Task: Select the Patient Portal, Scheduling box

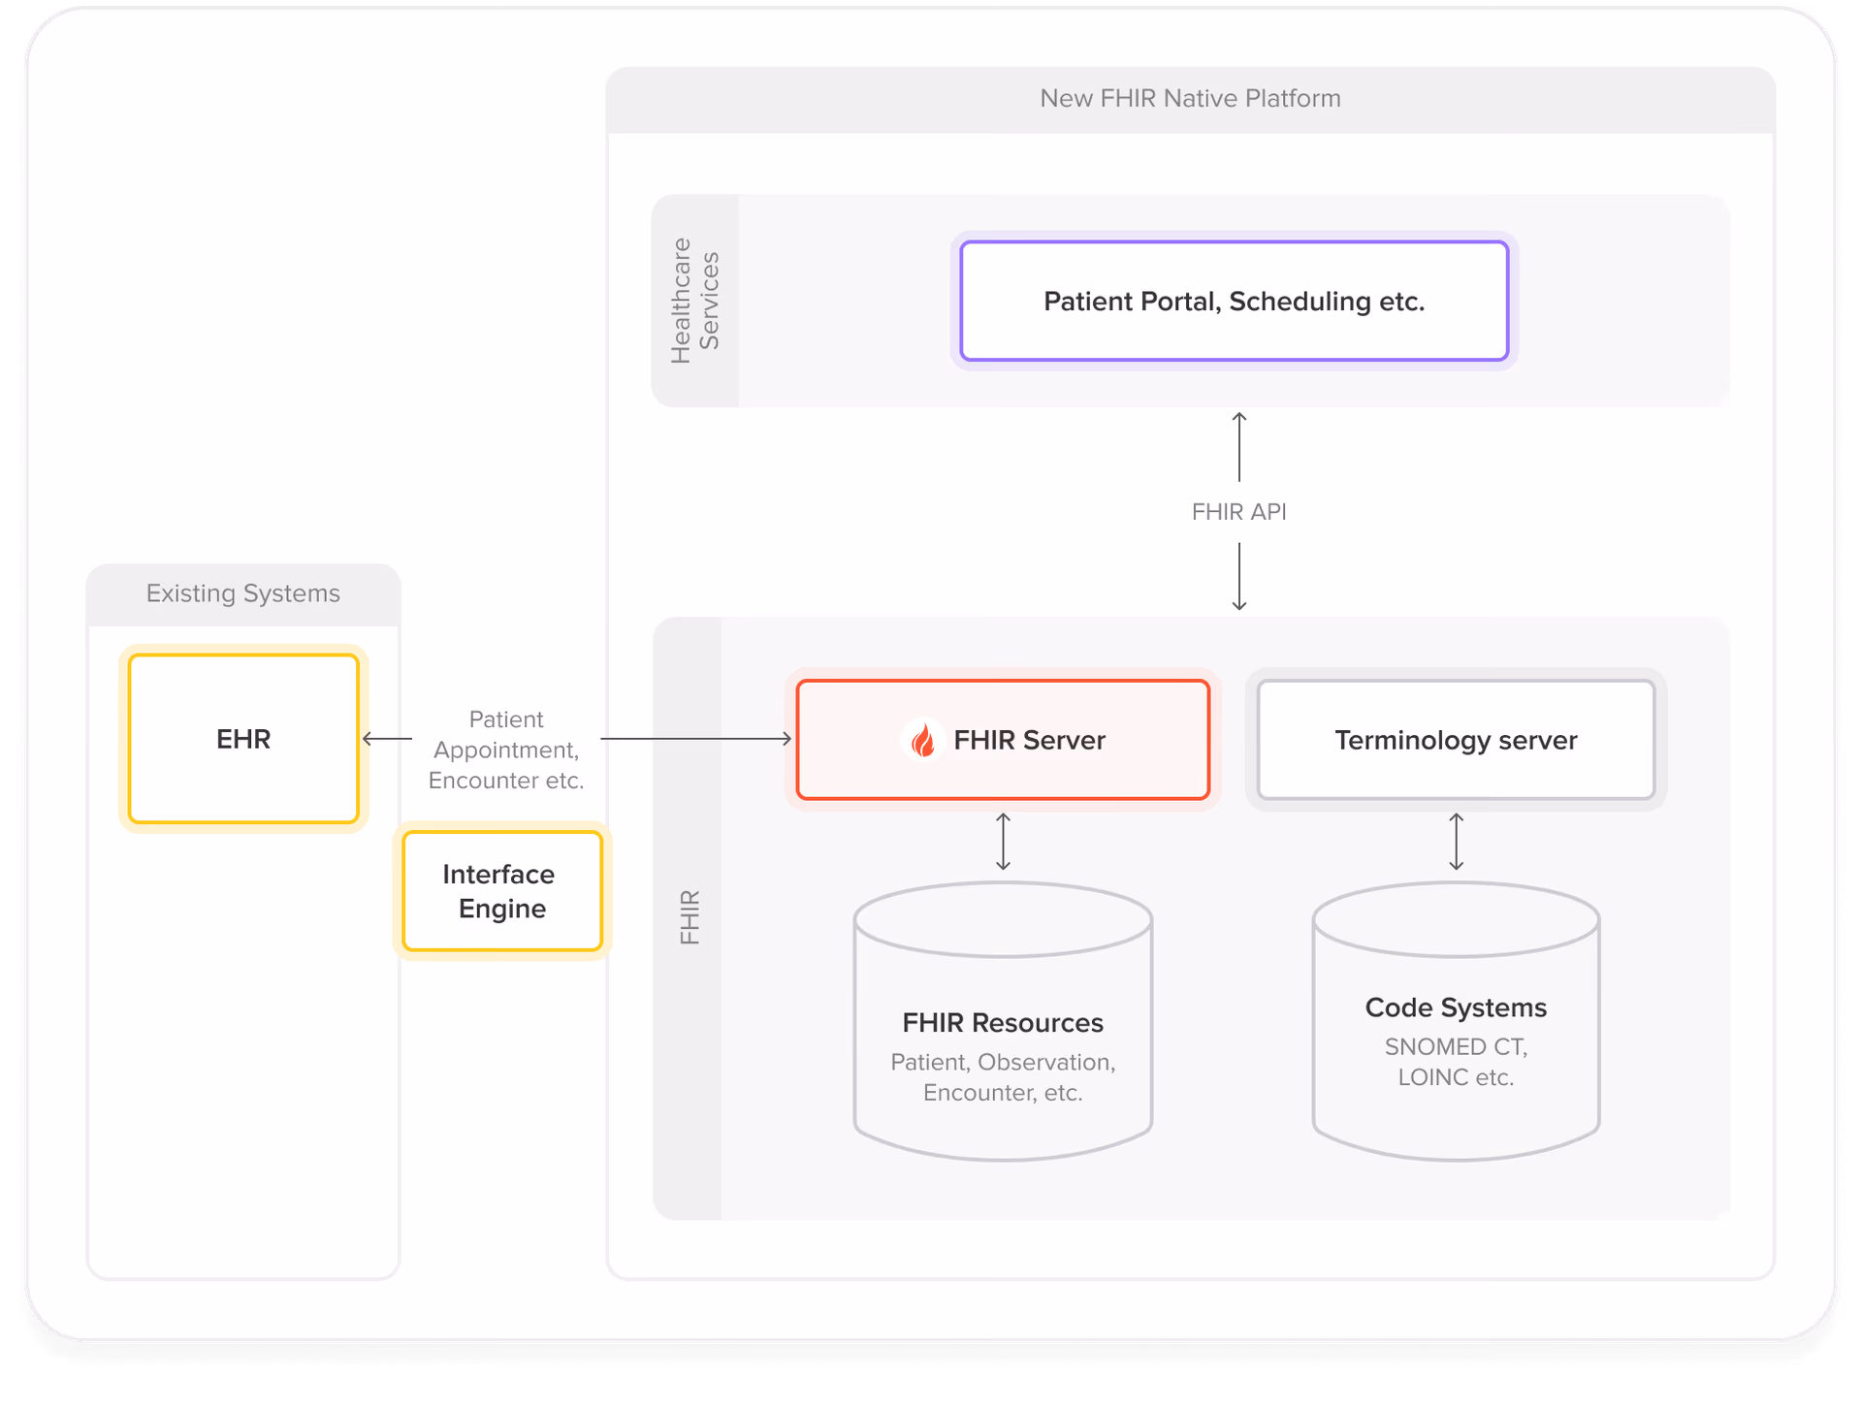Action: point(1234,302)
